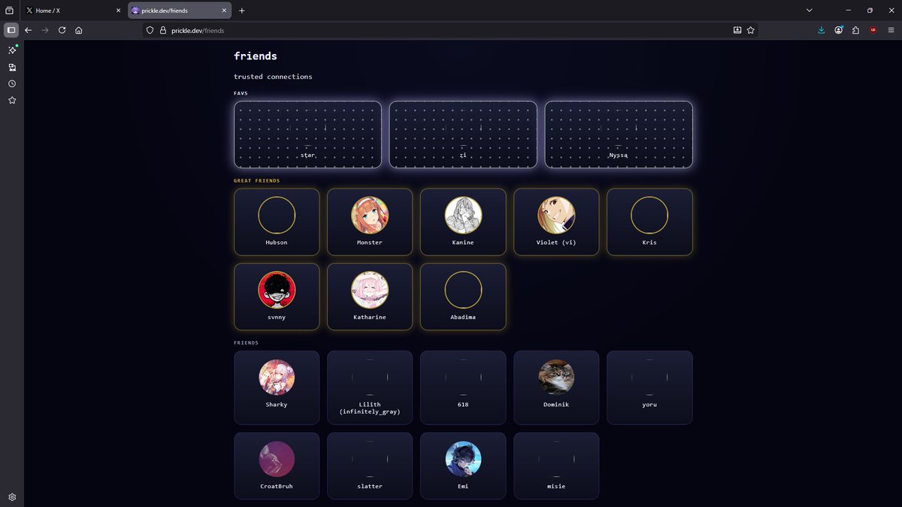Click Sharky's avatar image
The width and height of the screenshot is (902, 507).
coord(277,377)
